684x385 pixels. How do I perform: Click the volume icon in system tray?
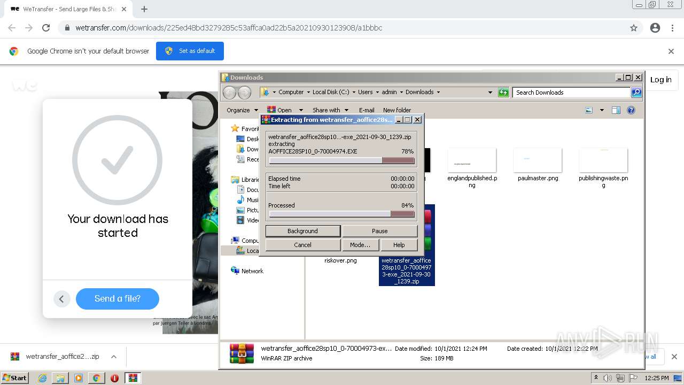point(608,378)
